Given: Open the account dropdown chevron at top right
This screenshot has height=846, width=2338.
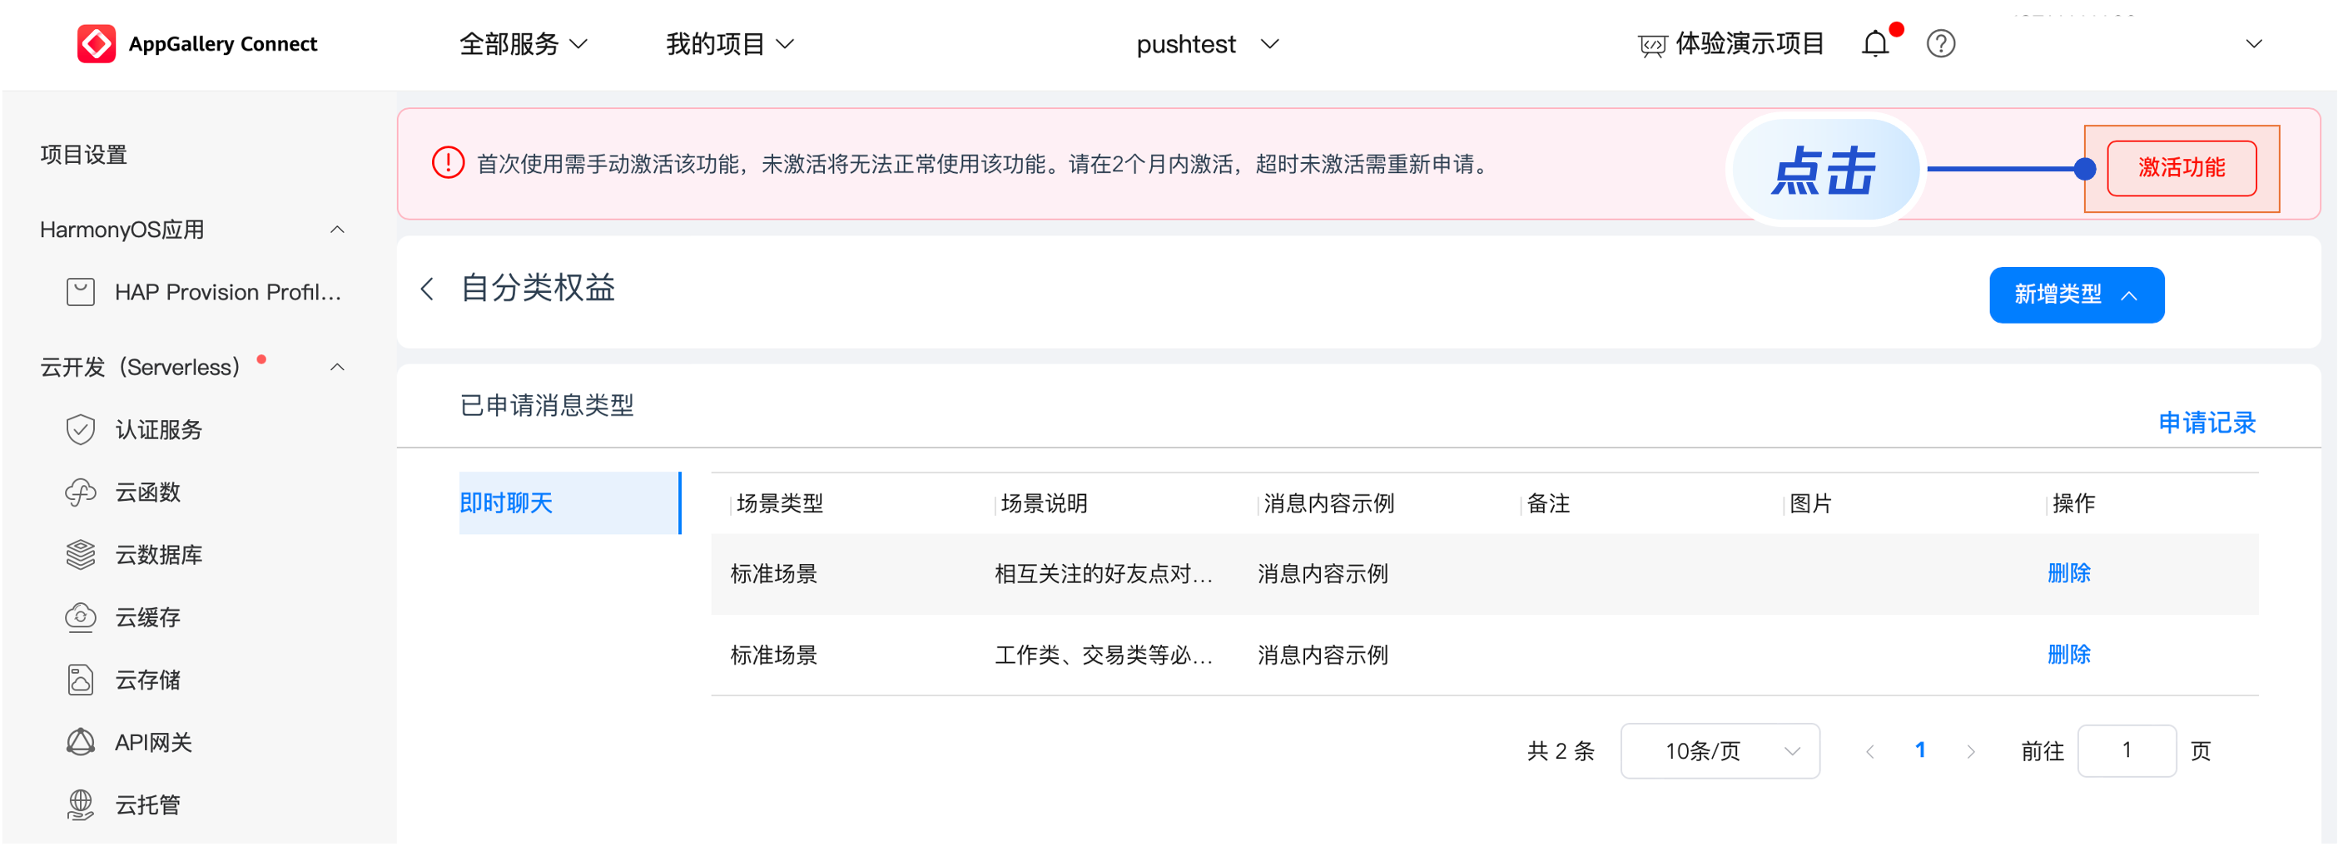Looking at the screenshot, I should (x=2254, y=43).
